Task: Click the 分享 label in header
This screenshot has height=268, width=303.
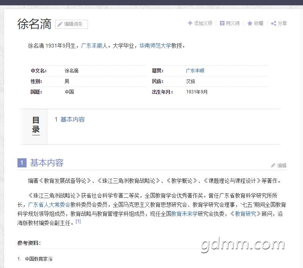Action: 282,23
